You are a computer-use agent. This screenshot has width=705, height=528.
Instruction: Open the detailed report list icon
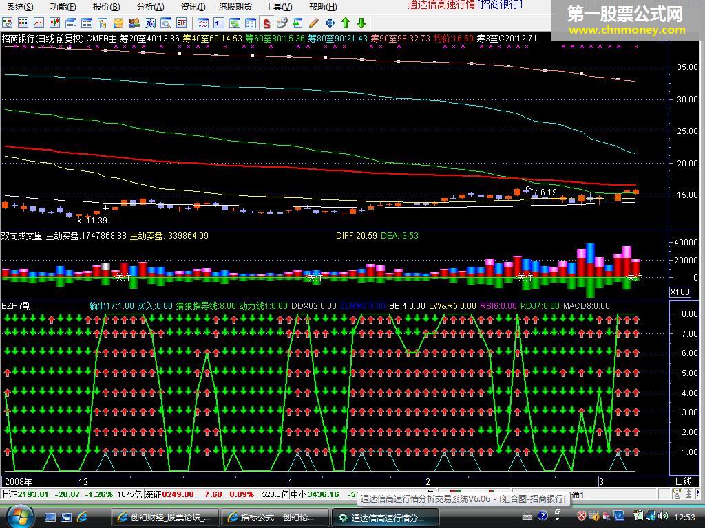(87, 23)
